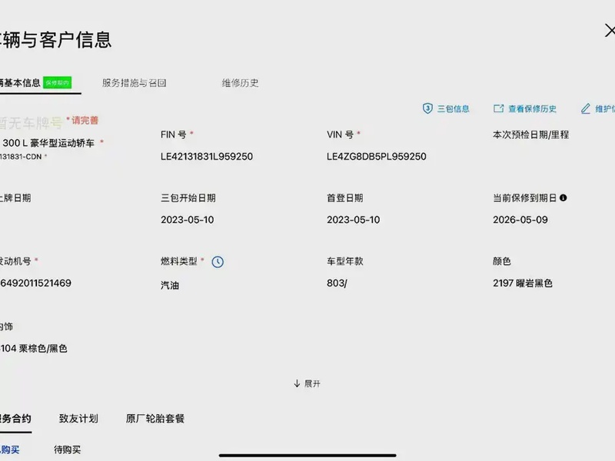615x461 pixels.
Task: Expand details with the 展开 arrow
Action: coord(297,383)
